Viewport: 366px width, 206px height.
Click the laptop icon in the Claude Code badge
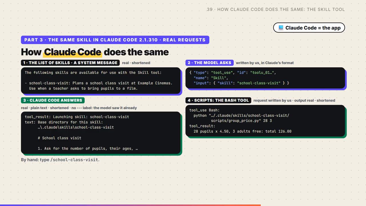coord(281,28)
